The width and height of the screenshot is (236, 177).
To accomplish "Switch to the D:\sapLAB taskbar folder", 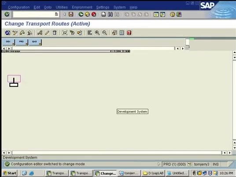I will point(153,173).
